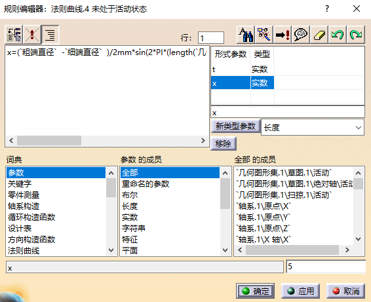Open the 长度 parameter type dropdown
Viewport: 371px width, 302px height.
pos(313,127)
